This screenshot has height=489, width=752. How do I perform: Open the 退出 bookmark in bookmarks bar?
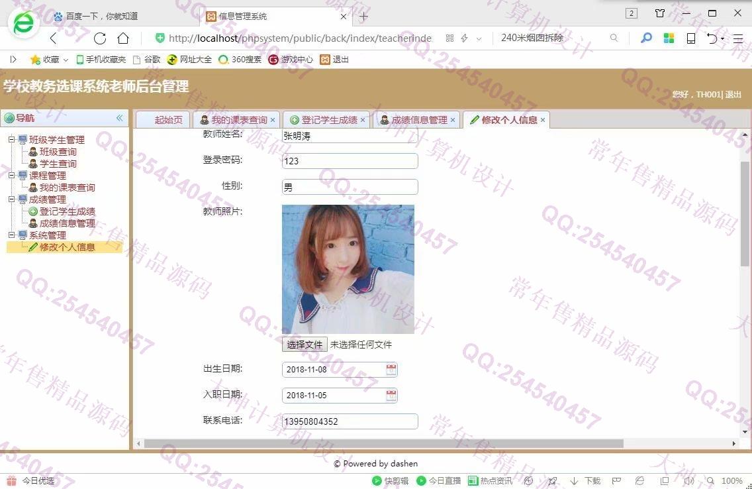[334, 60]
